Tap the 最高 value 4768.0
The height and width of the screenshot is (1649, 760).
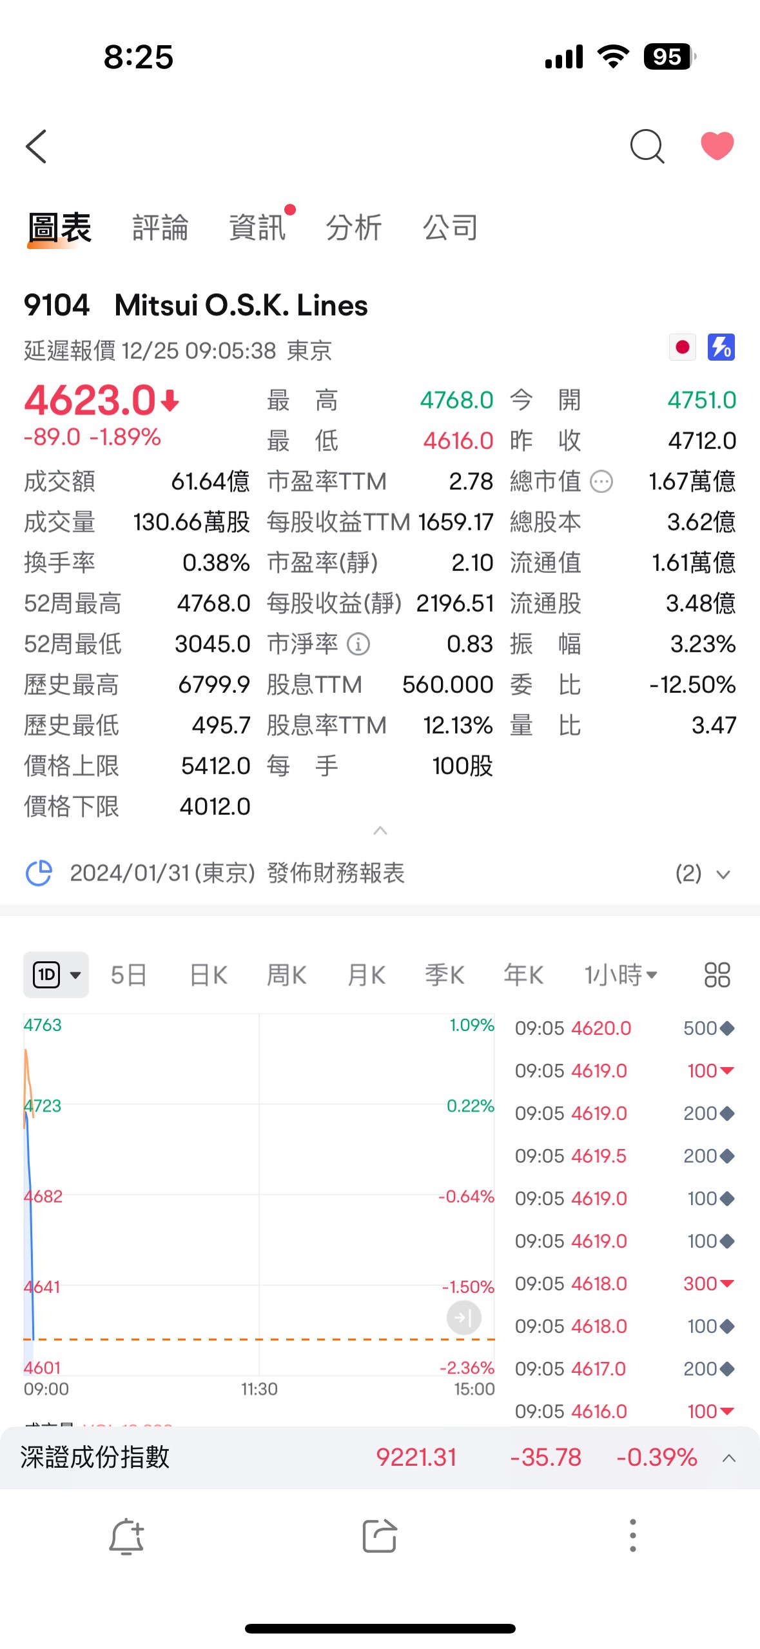tap(456, 401)
